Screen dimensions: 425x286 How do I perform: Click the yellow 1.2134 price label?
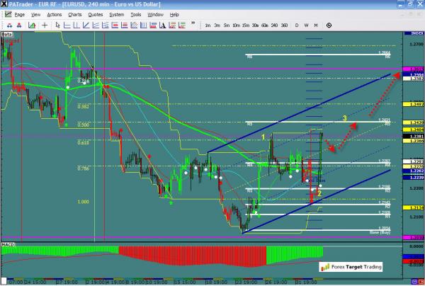click(413, 207)
